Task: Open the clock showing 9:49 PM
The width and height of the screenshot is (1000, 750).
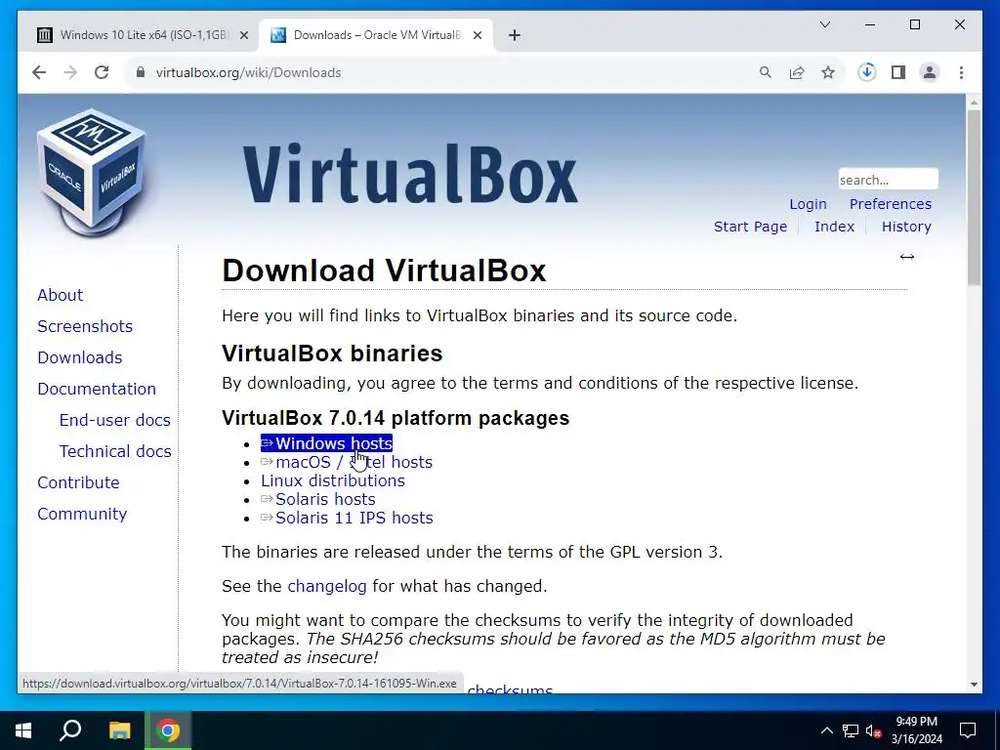Action: pos(916,730)
